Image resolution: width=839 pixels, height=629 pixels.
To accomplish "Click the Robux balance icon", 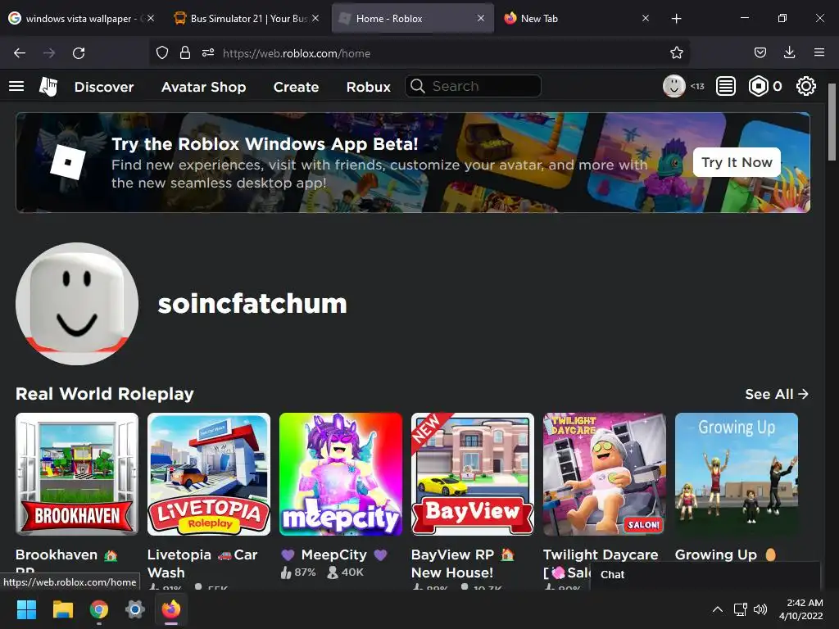I will 758,86.
